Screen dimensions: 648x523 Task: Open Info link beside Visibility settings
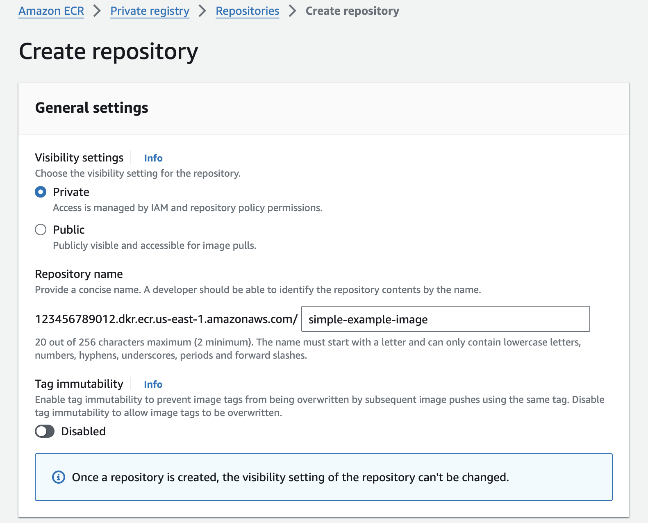click(153, 158)
